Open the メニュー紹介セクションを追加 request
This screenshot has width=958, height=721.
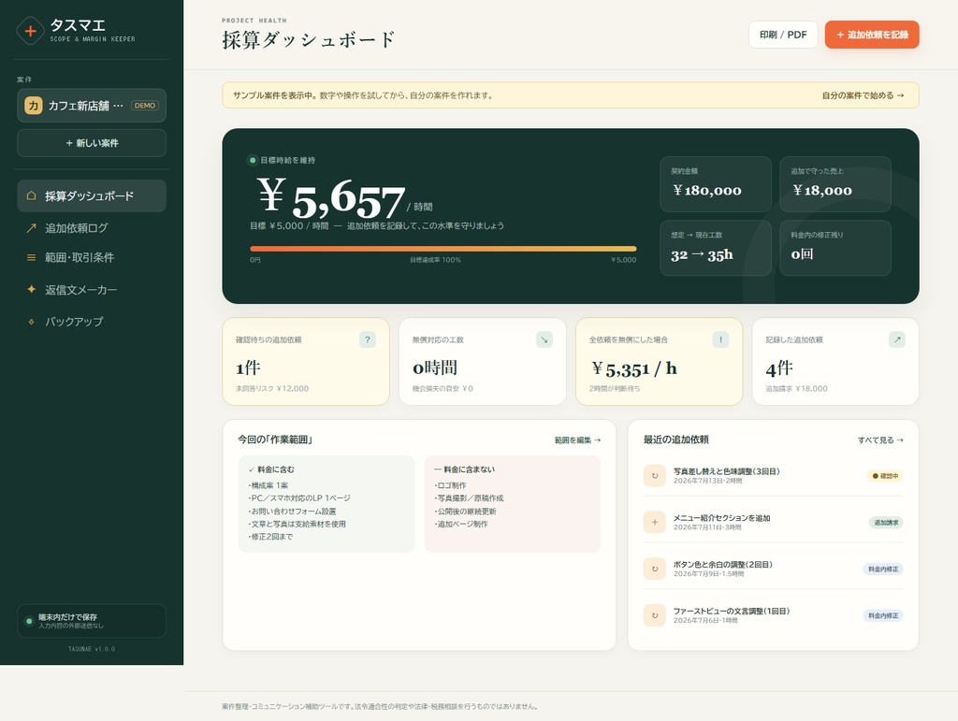tap(773, 522)
